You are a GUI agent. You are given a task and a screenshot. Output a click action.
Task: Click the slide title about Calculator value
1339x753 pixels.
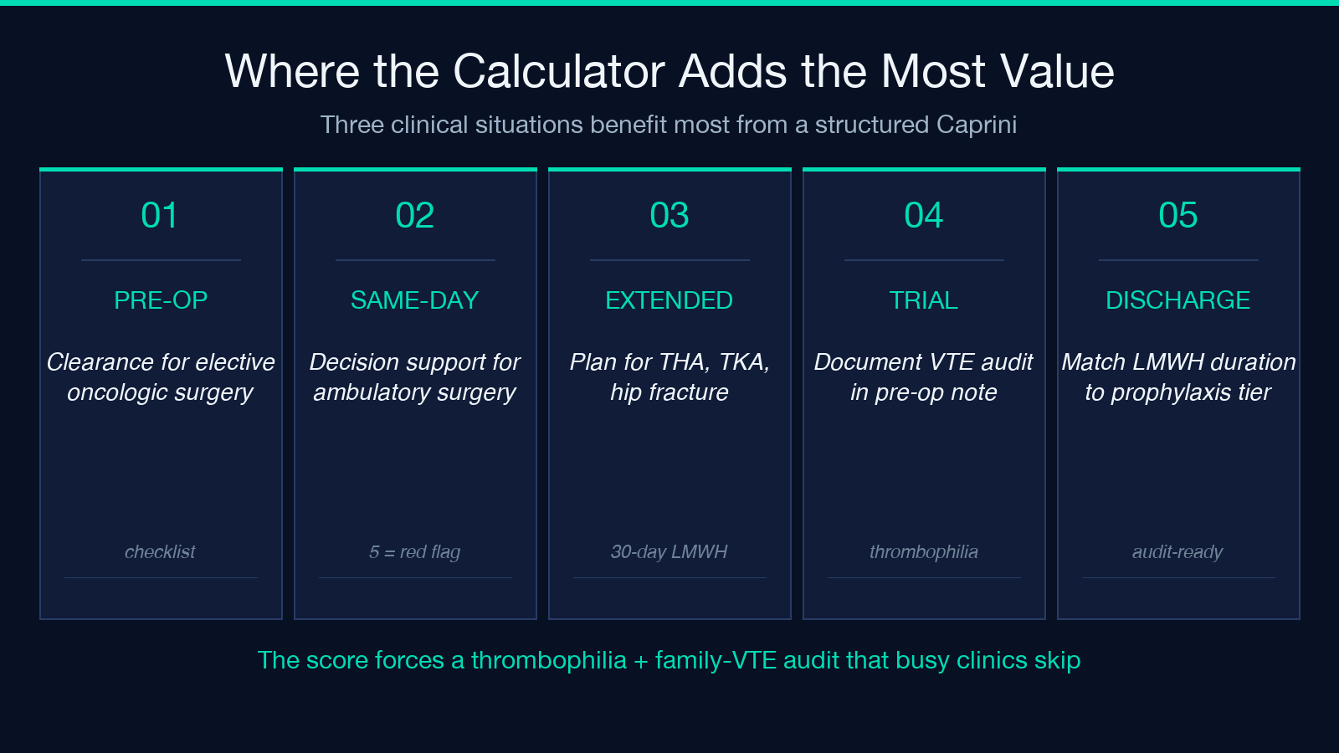point(669,71)
